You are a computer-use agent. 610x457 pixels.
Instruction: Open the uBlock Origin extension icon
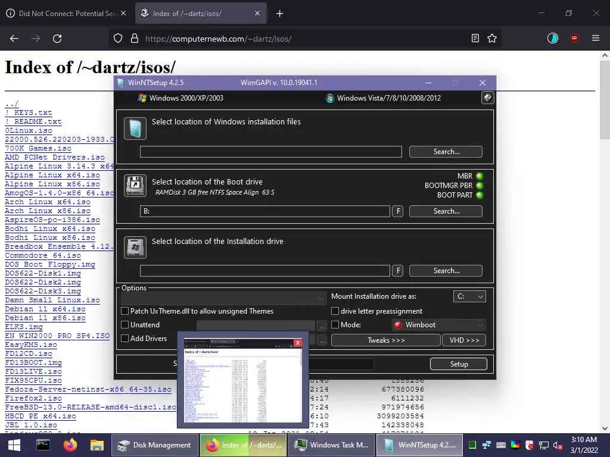click(x=574, y=38)
